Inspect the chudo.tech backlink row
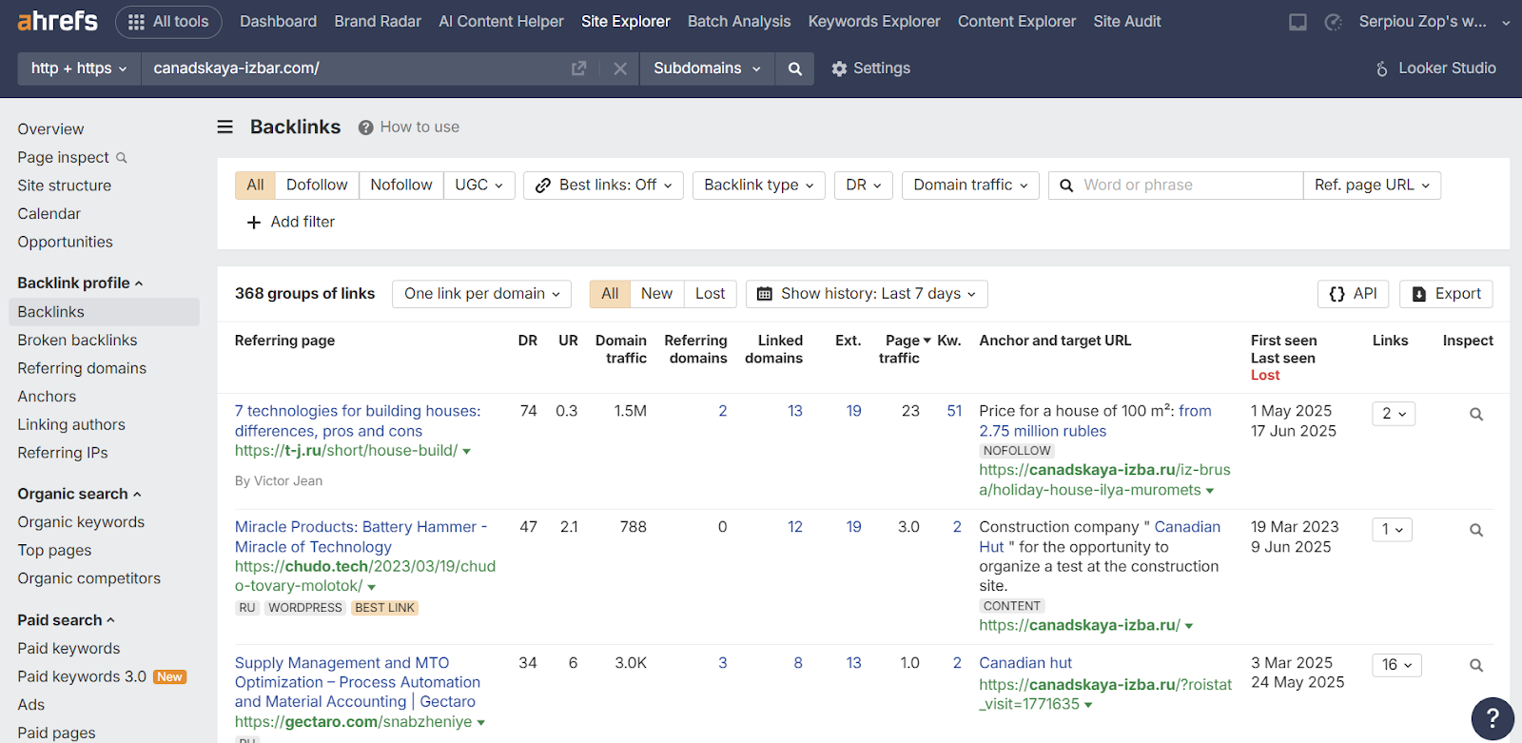This screenshot has height=743, width=1522. [x=1476, y=530]
